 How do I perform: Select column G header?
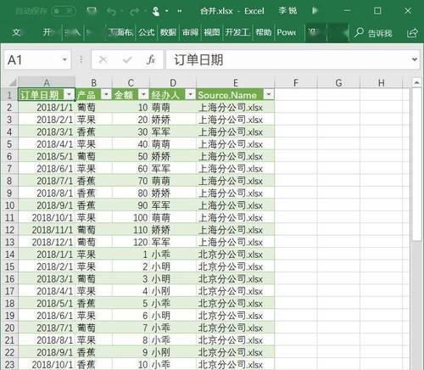(x=338, y=83)
